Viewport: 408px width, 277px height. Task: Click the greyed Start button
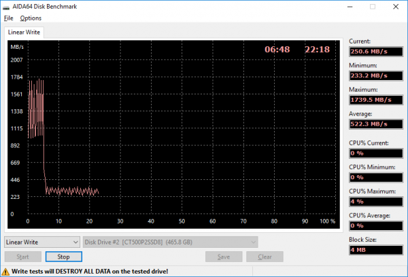23,257
